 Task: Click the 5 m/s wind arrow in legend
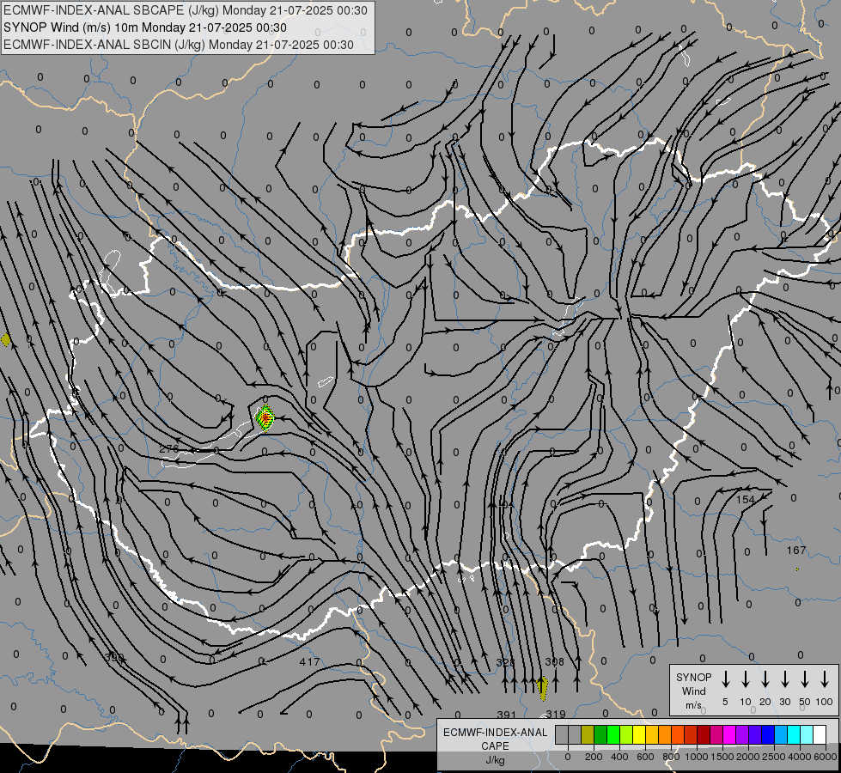pos(725,679)
